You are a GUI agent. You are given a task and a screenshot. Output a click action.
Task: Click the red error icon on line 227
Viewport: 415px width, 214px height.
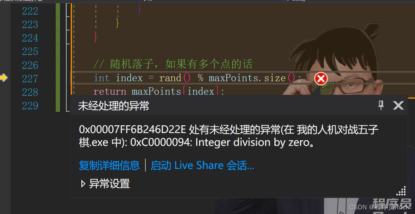point(321,79)
